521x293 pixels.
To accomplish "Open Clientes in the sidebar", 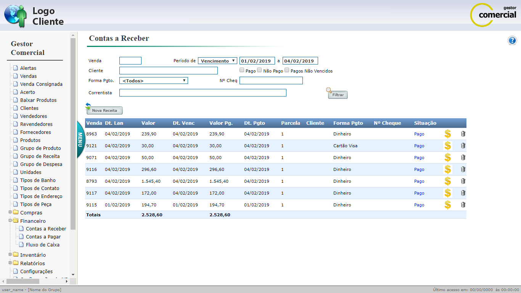I will tap(29, 108).
